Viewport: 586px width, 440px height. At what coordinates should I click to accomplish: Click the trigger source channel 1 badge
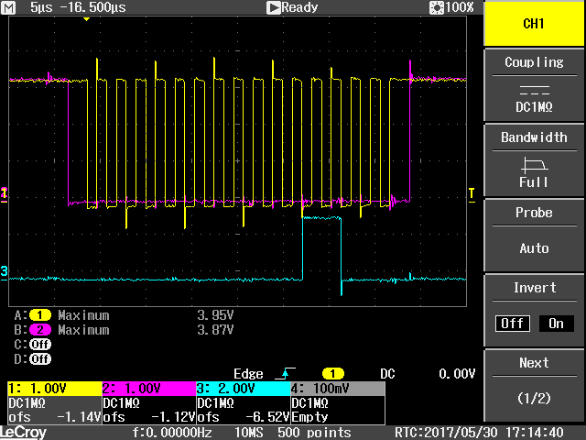(332, 373)
